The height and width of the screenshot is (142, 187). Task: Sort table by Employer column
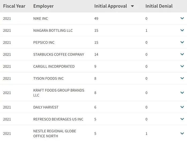(43, 6)
